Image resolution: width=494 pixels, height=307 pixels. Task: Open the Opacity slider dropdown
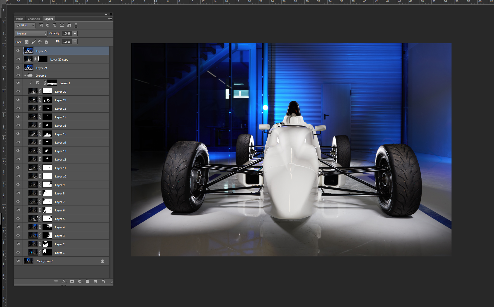pyautogui.click(x=75, y=33)
